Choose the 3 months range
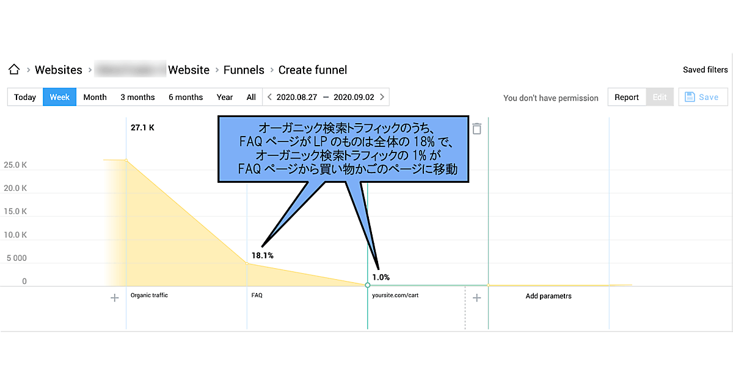The image size is (733, 384). tap(137, 97)
